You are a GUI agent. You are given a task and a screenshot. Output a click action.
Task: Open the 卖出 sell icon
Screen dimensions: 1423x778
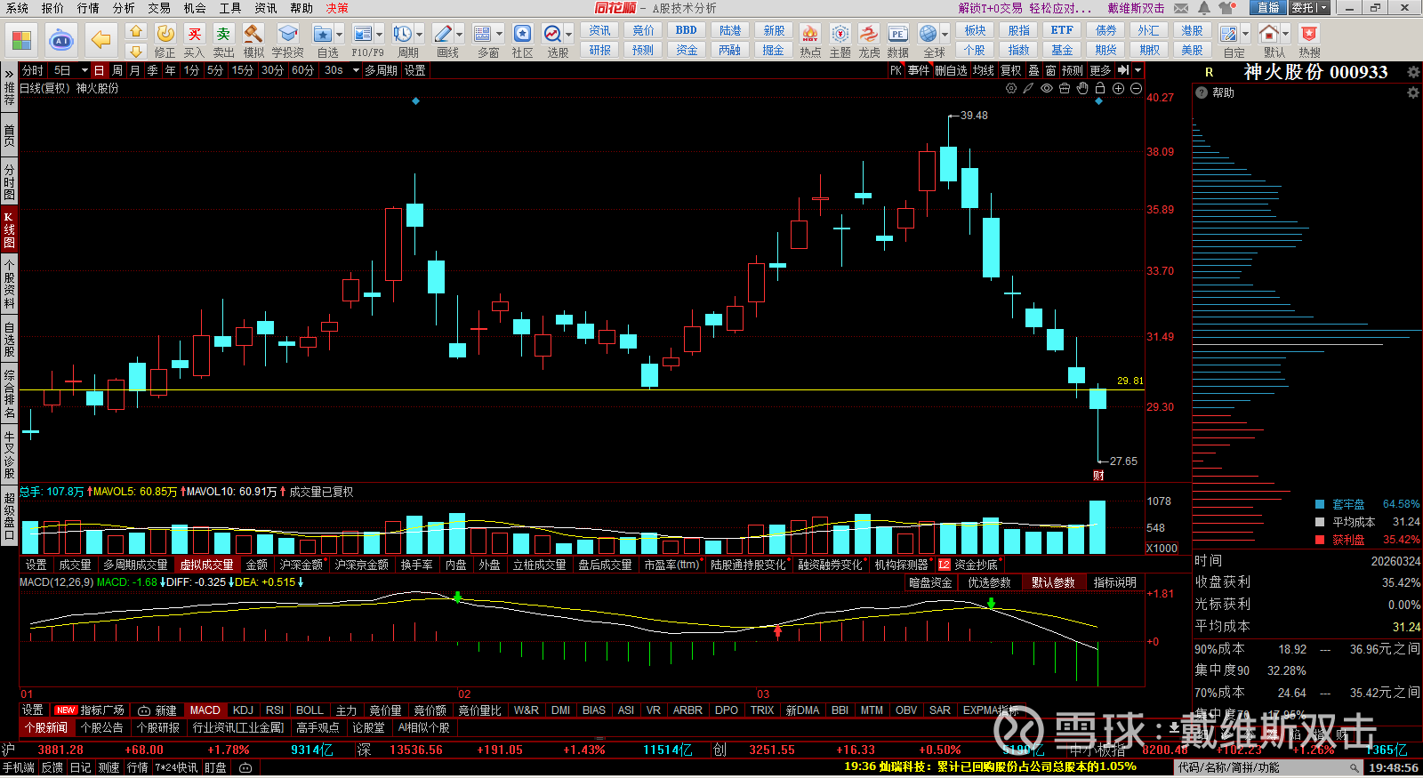point(223,41)
